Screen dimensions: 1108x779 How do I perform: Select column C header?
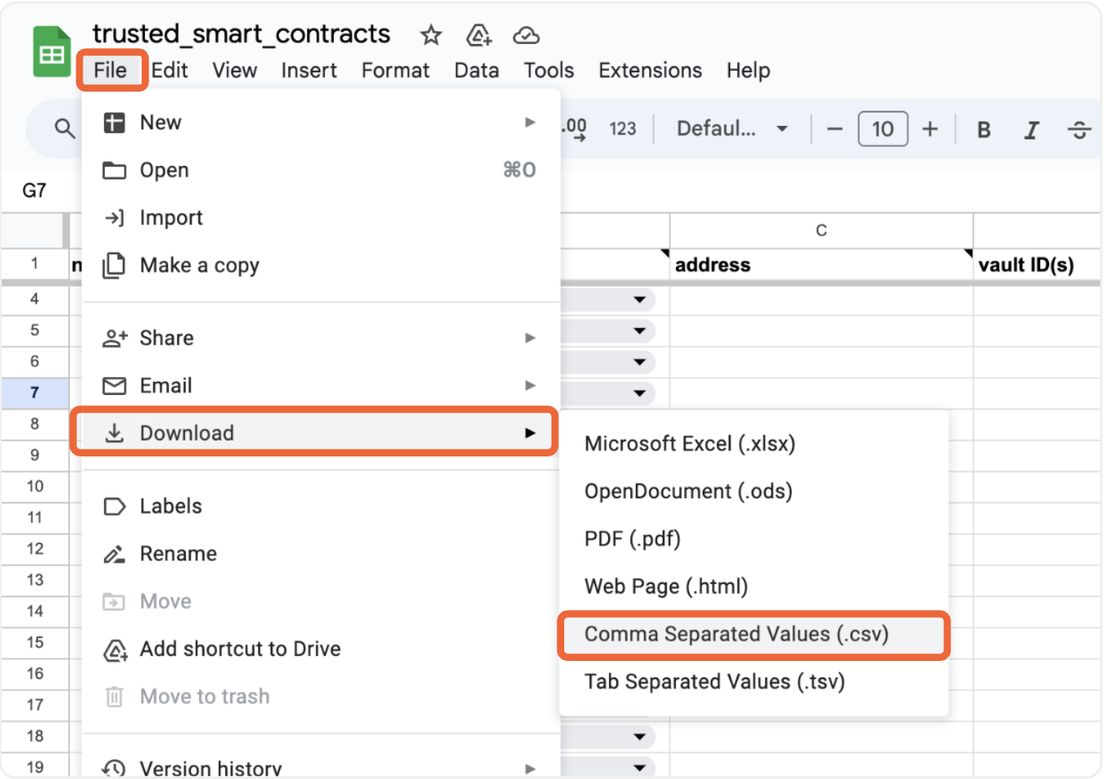822,230
